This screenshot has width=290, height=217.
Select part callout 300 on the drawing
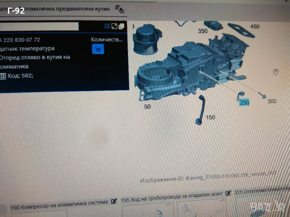coord(272,102)
